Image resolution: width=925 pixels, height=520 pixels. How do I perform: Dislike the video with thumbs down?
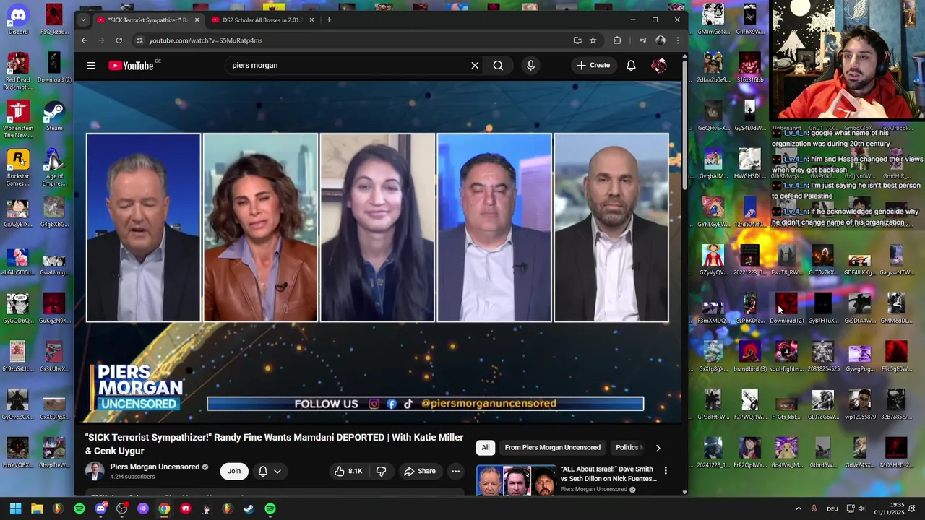pyautogui.click(x=381, y=471)
